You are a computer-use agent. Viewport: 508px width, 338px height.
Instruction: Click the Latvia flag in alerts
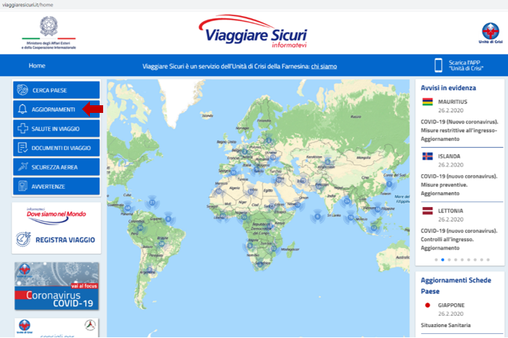coord(427,210)
